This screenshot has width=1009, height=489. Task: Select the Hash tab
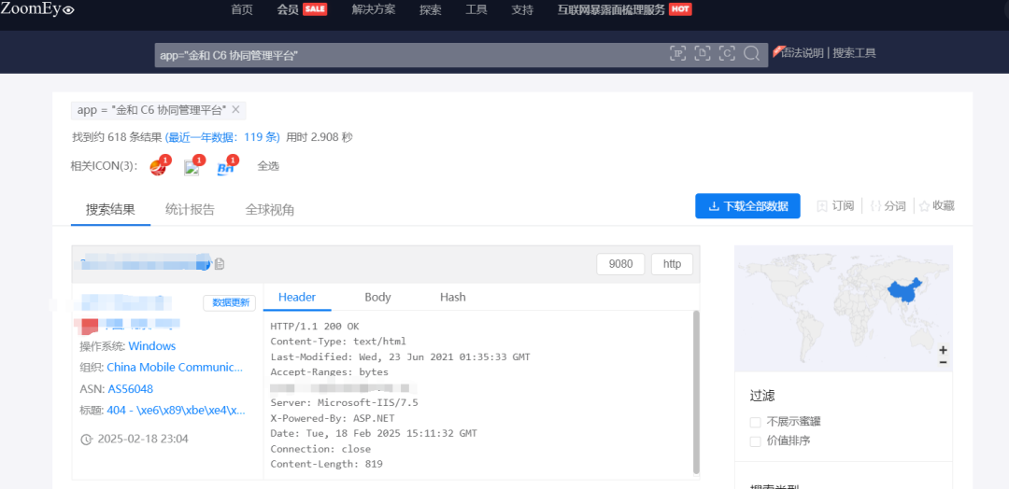point(453,297)
